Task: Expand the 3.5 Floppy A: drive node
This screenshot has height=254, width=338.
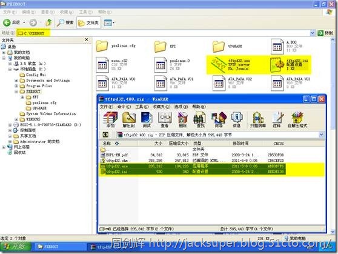Action: (10, 64)
